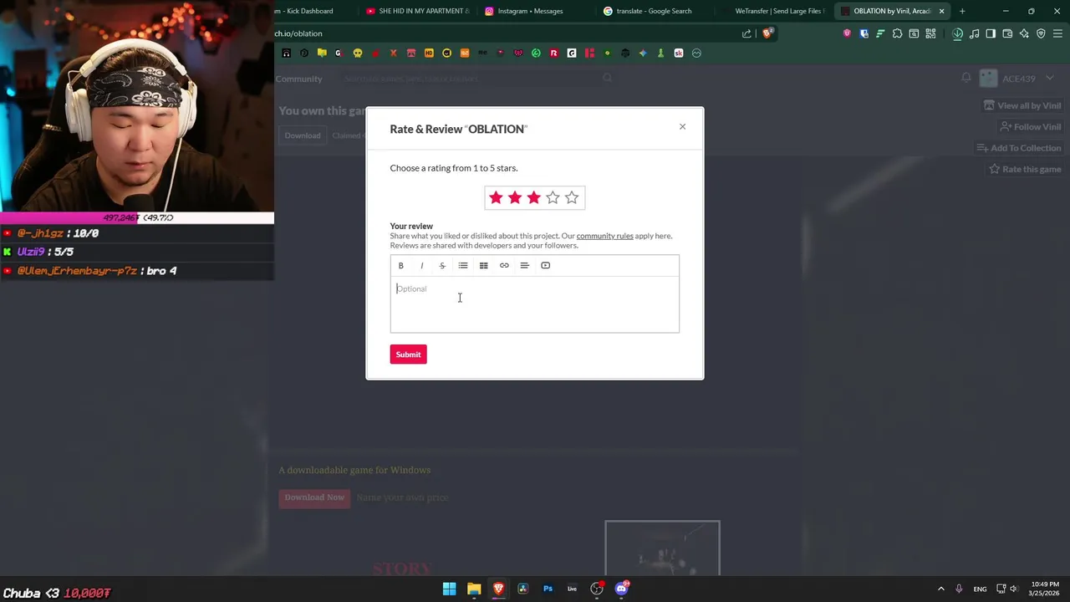Open Brave VPN shield icon

click(x=1041, y=33)
